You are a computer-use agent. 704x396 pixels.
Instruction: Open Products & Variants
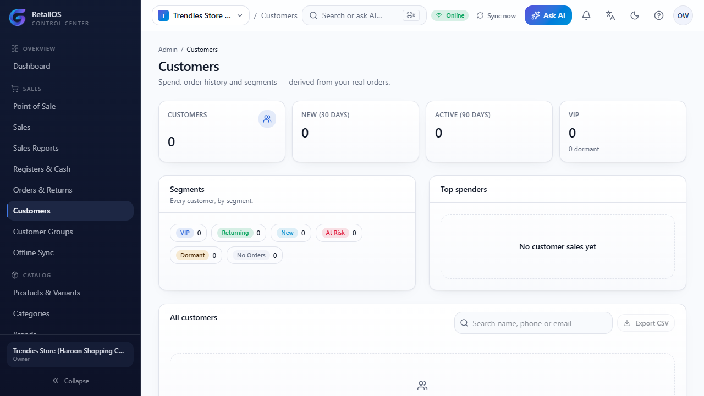click(x=70, y=293)
